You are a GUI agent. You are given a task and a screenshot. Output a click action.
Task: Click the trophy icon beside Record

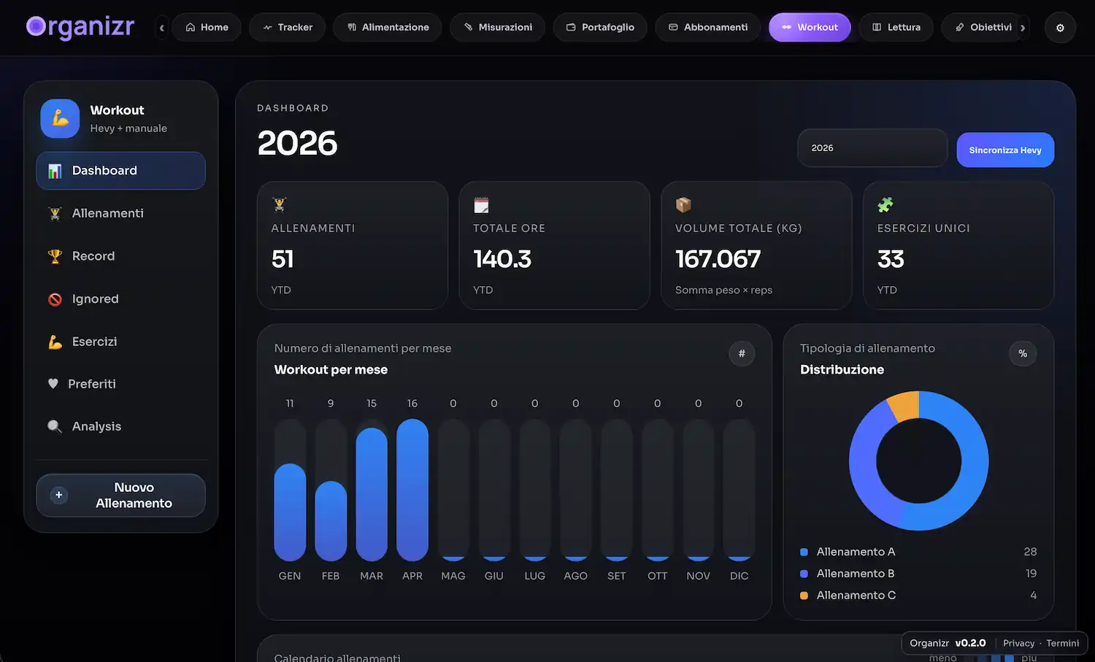pyautogui.click(x=55, y=256)
